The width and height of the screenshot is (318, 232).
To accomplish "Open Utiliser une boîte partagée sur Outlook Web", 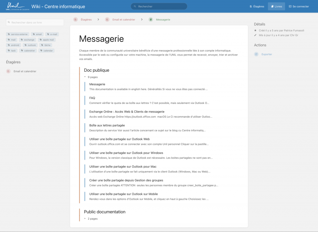I will tap(120, 139).
